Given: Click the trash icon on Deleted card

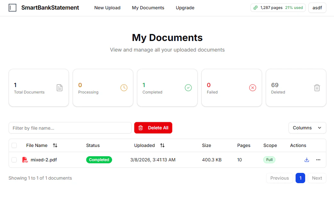Looking at the screenshot, I should (317, 88).
